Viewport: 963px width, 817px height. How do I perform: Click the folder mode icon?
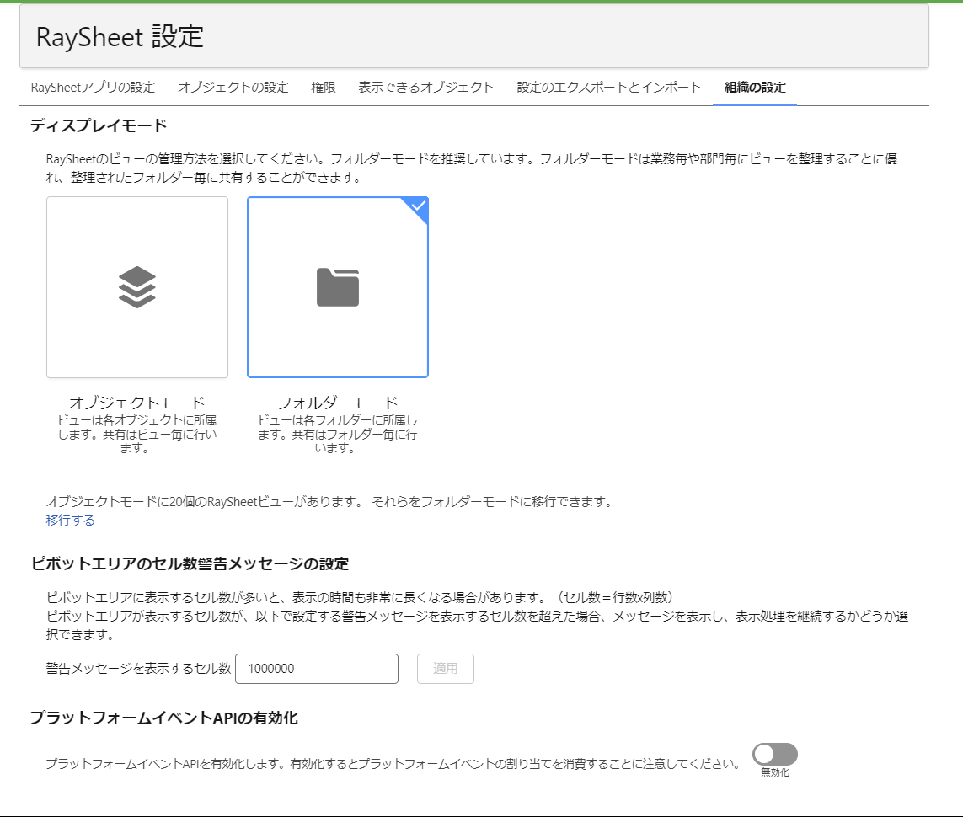[x=338, y=287]
